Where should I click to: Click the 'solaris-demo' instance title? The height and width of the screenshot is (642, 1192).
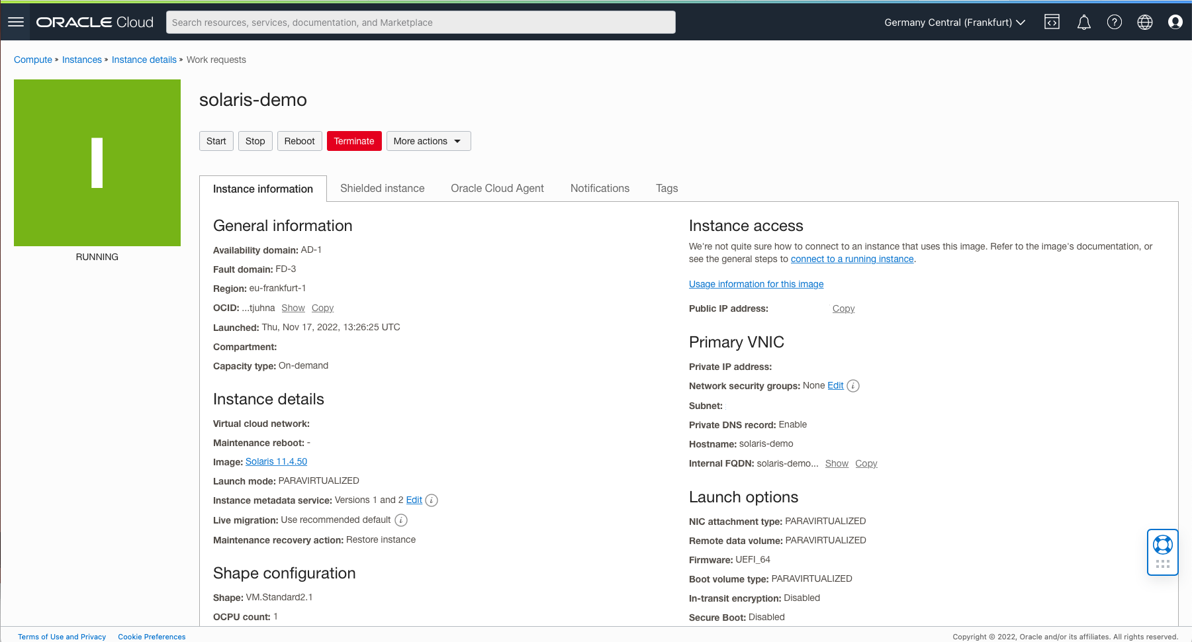point(253,100)
